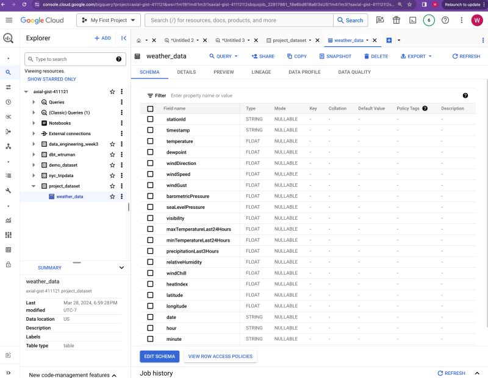Open the lock policy sidebar icon

(9, 264)
